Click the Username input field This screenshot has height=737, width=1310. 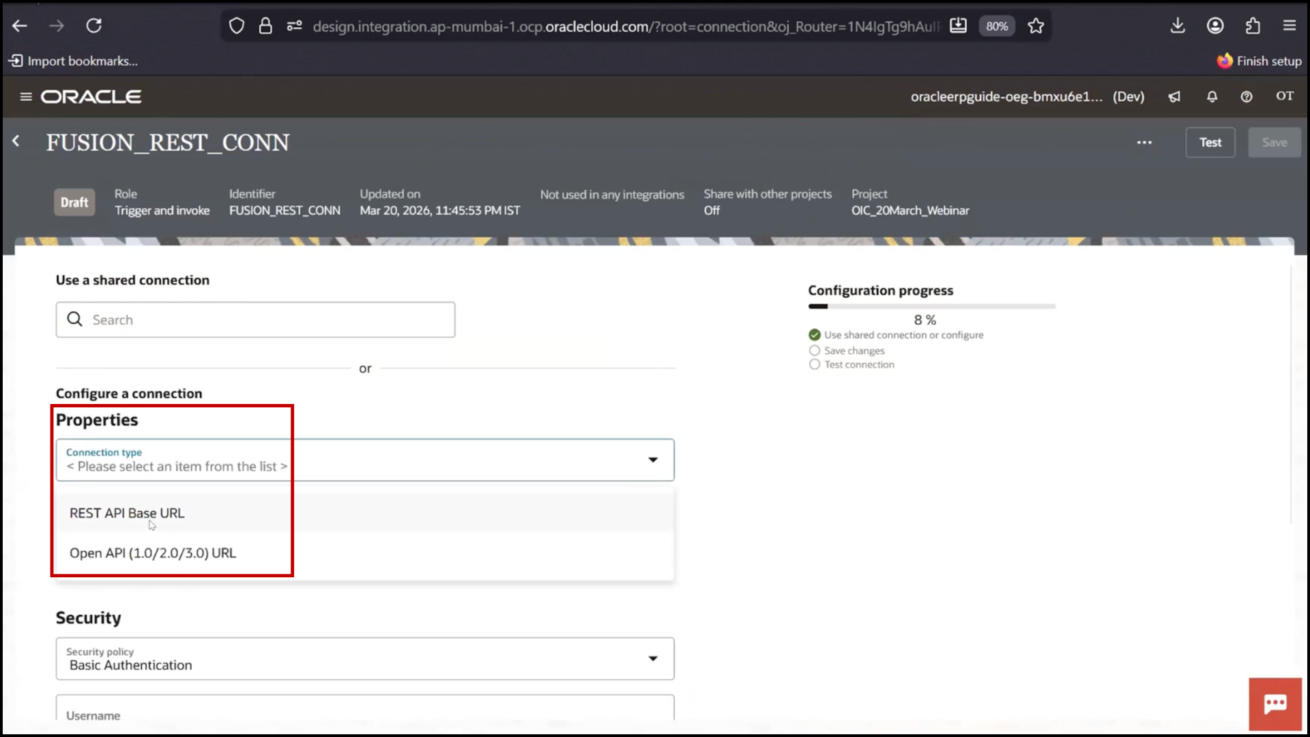point(365,708)
